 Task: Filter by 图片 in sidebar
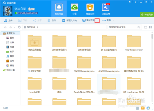10,38
